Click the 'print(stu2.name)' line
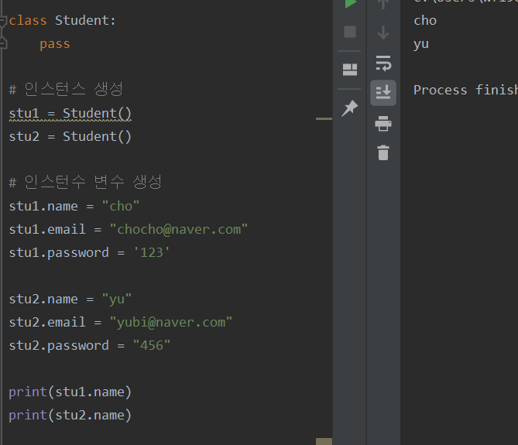This screenshot has width=518, height=445. click(x=70, y=416)
